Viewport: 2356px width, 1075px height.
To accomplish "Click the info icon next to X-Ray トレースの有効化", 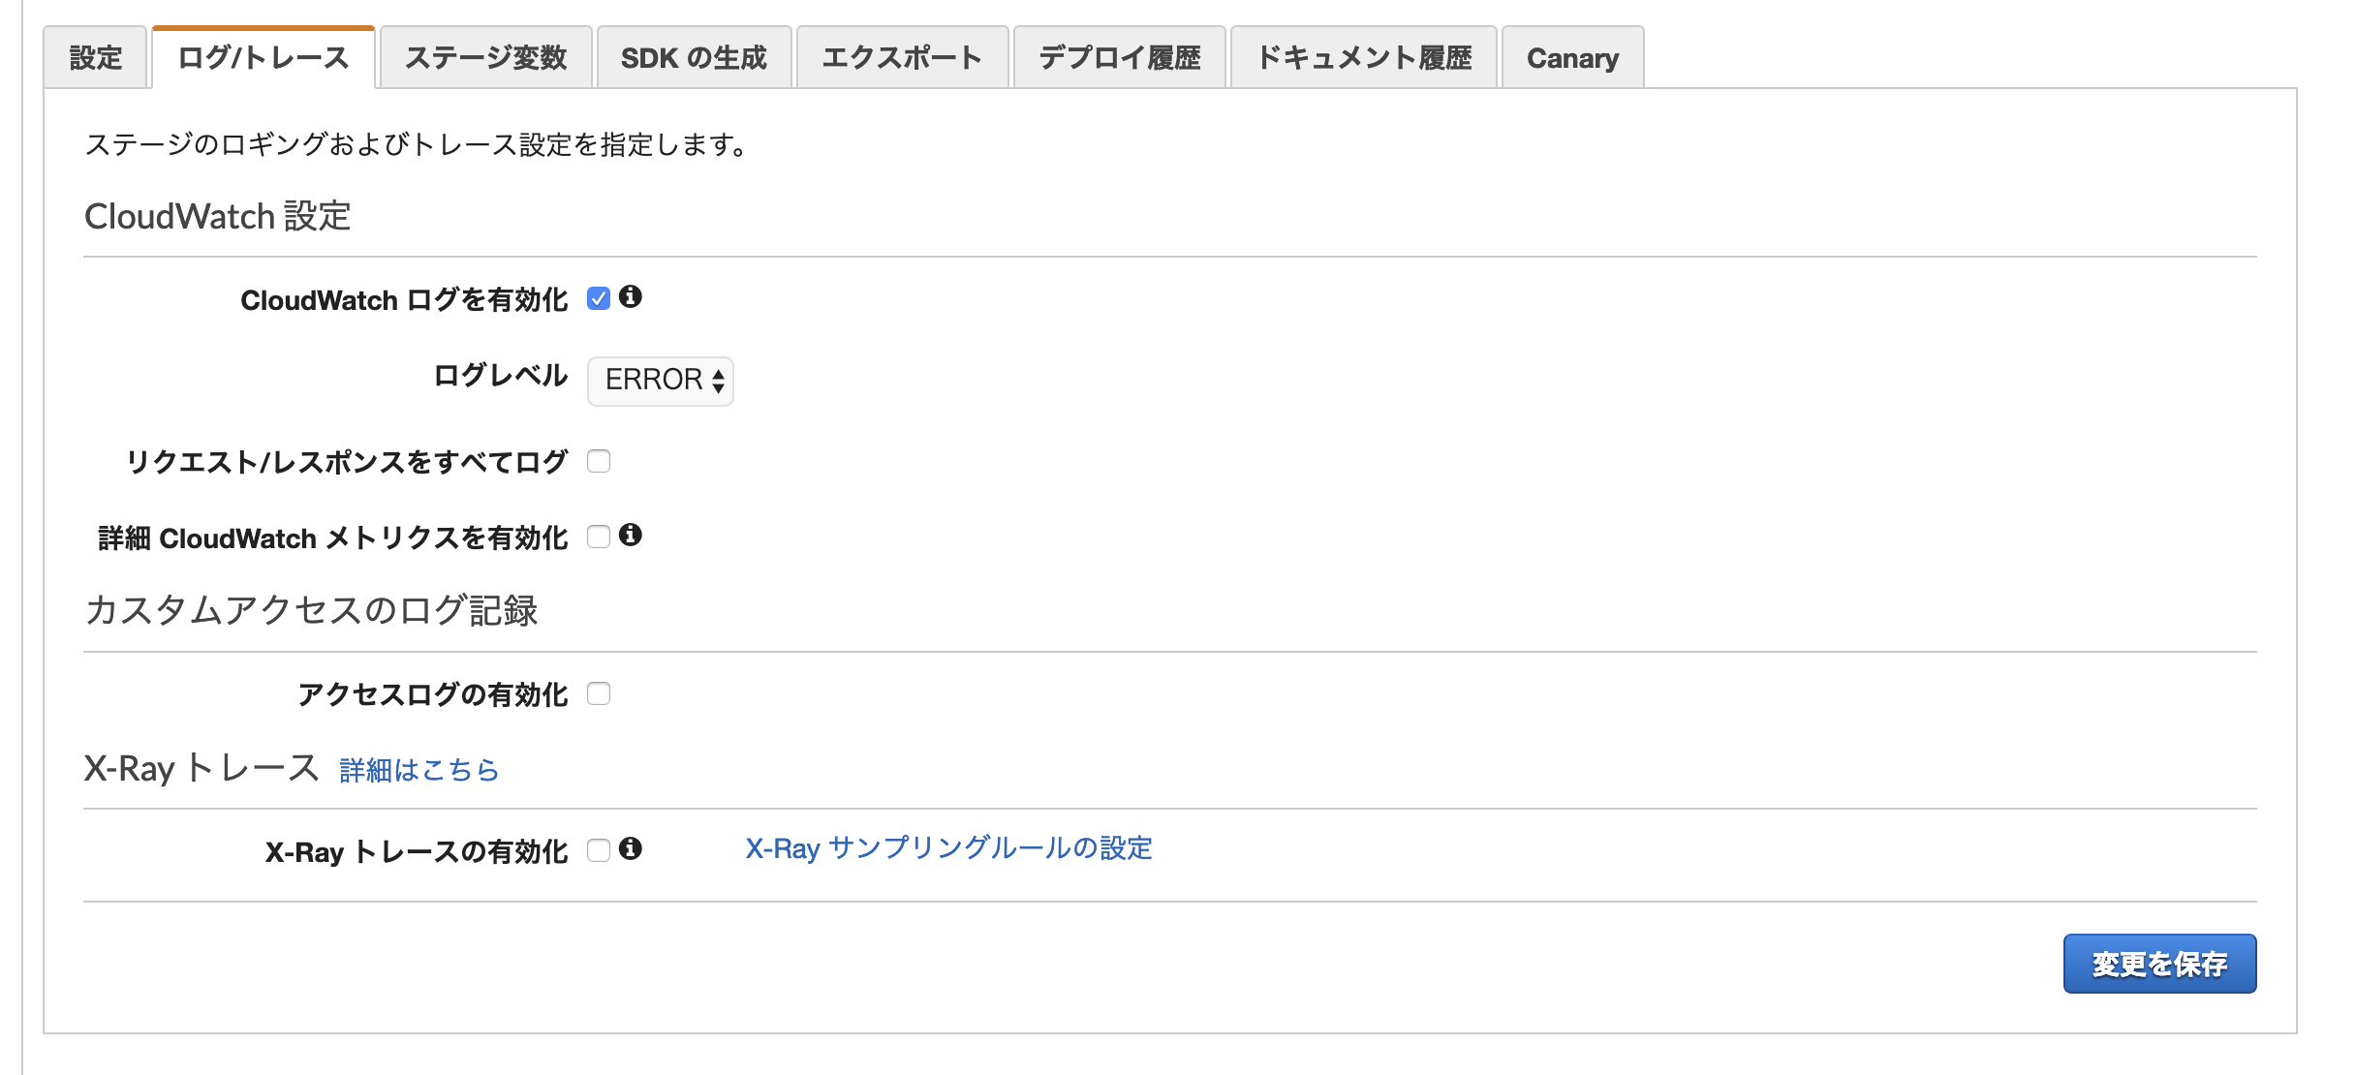I will click(634, 849).
